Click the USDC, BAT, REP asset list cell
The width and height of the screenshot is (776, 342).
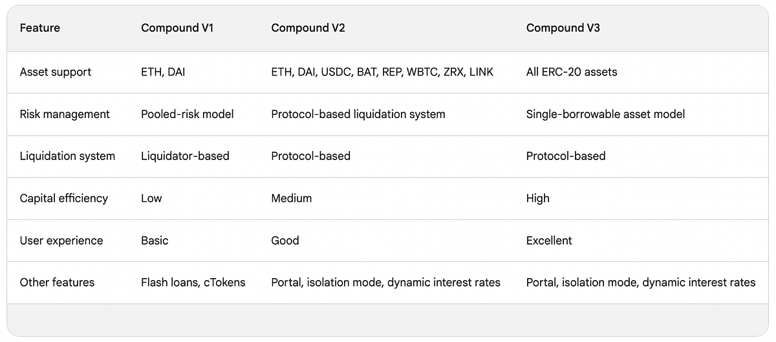382,72
